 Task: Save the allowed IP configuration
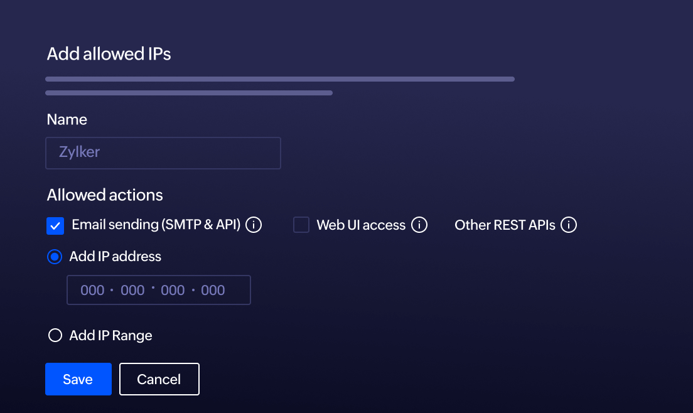[x=78, y=379]
